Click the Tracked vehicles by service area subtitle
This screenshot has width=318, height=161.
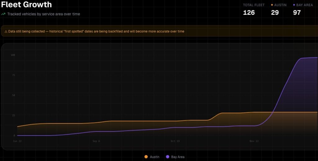click(x=43, y=14)
